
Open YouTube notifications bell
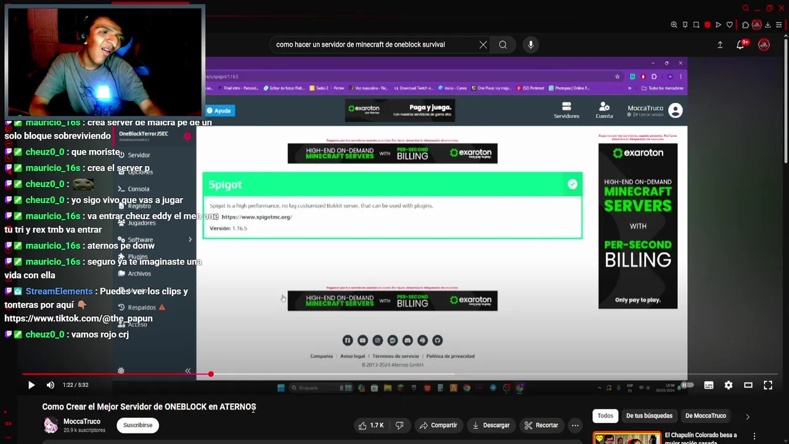pos(740,44)
